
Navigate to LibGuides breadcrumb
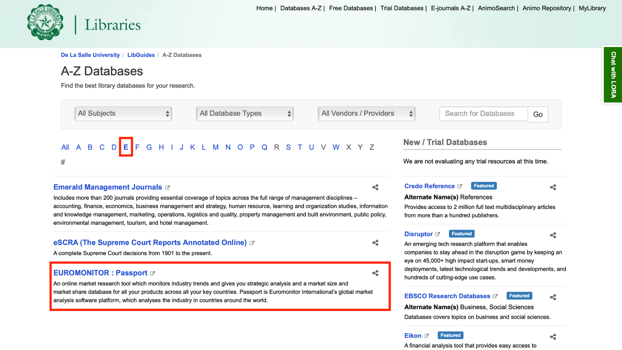tap(141, 55)
